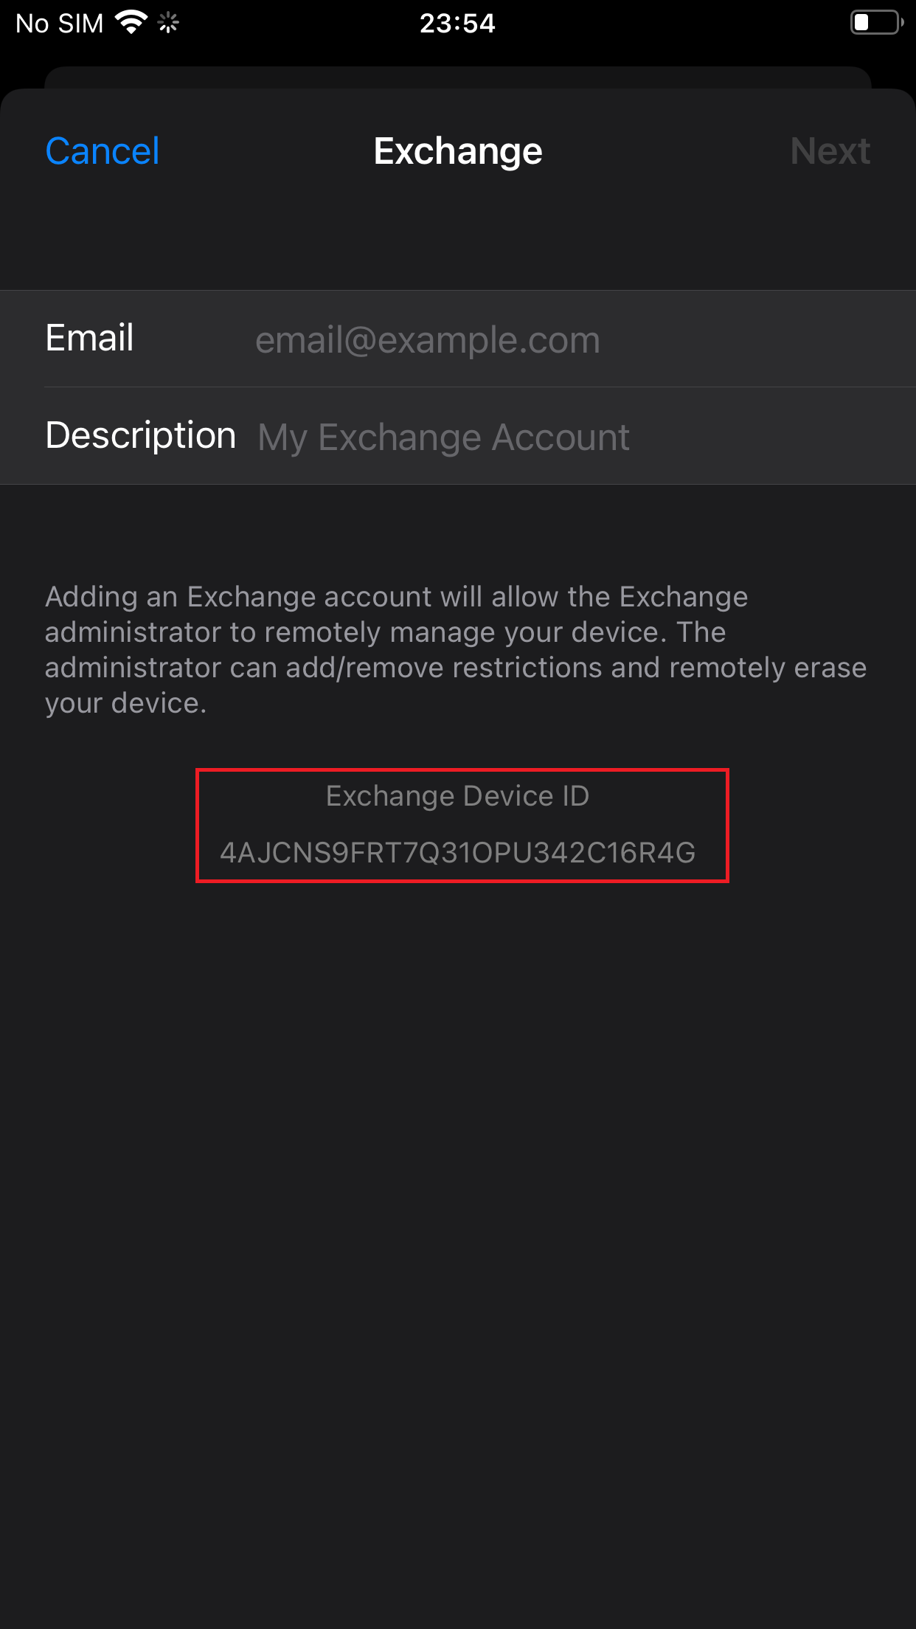Tap the device ID code 4AJCNS9FRT7Q31OPU342C16R4G
Viewport: 916px width, 1629px height.
tap(457, 853)
